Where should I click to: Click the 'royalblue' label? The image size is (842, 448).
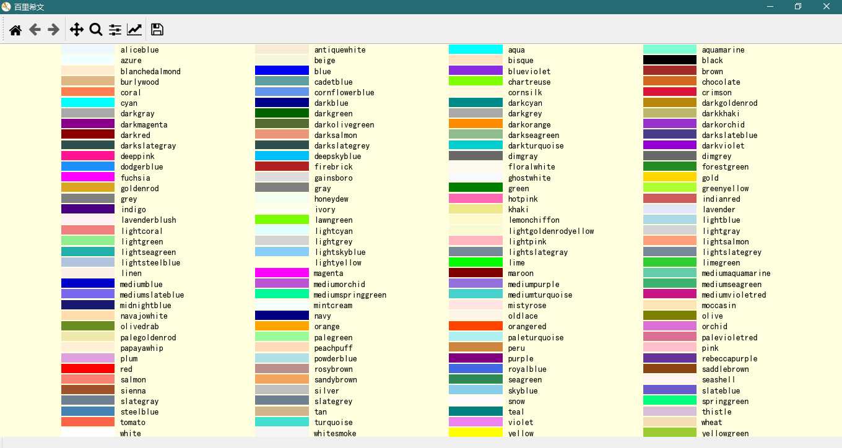click(x=527, y=369)
